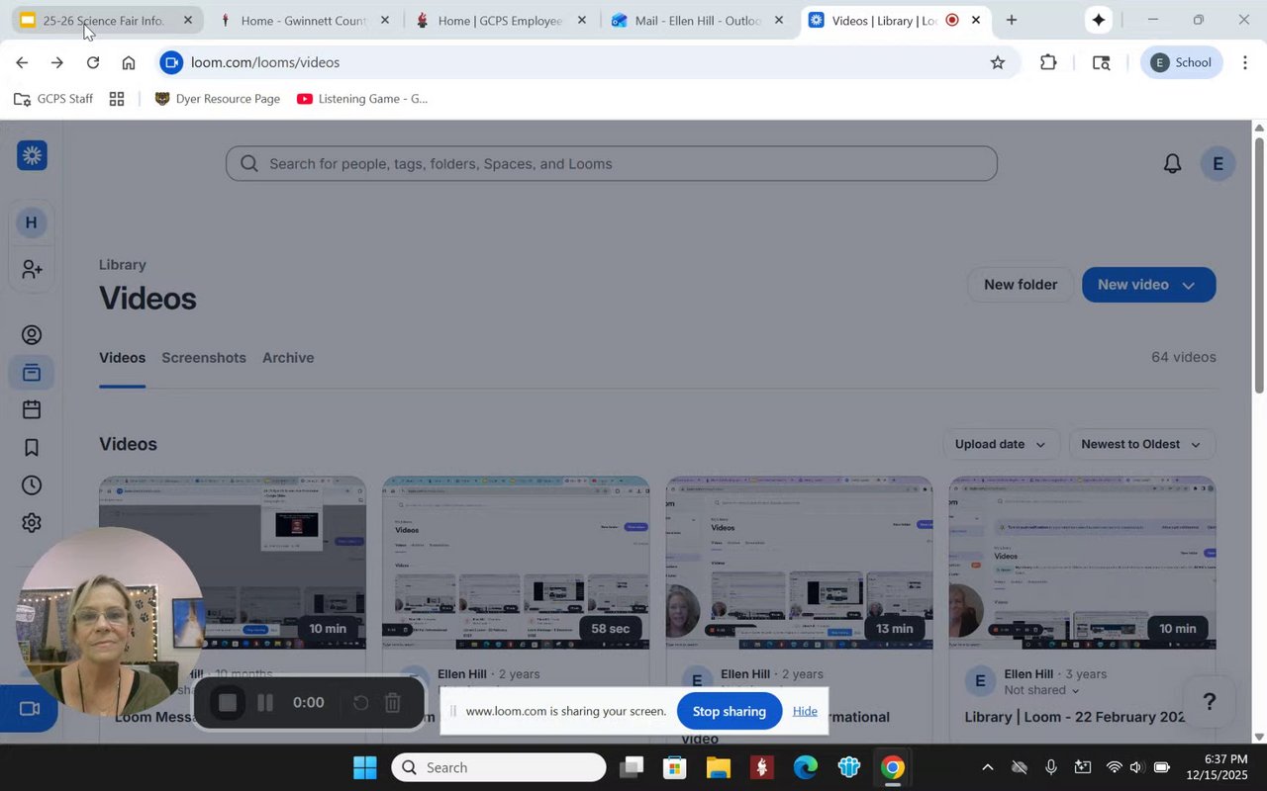The height and width of the screenshot is (791, 1267).
Task: Open the Windows Start menu
Action: pos(364,767)
